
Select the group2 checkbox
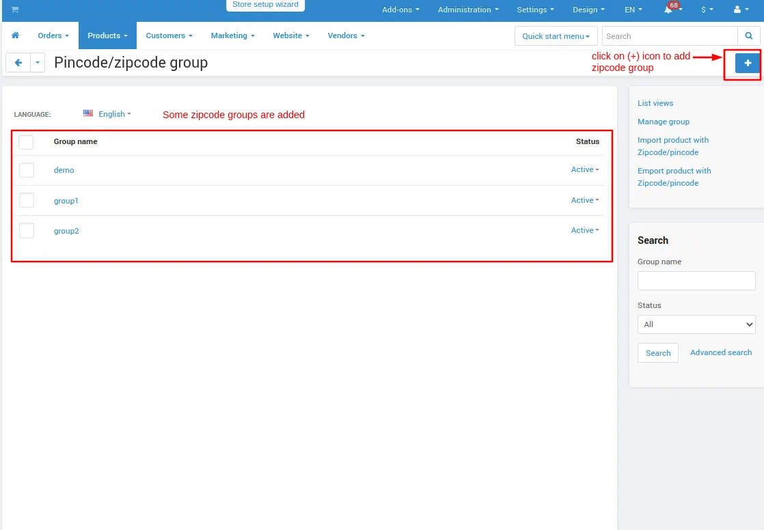click(27, 230)
